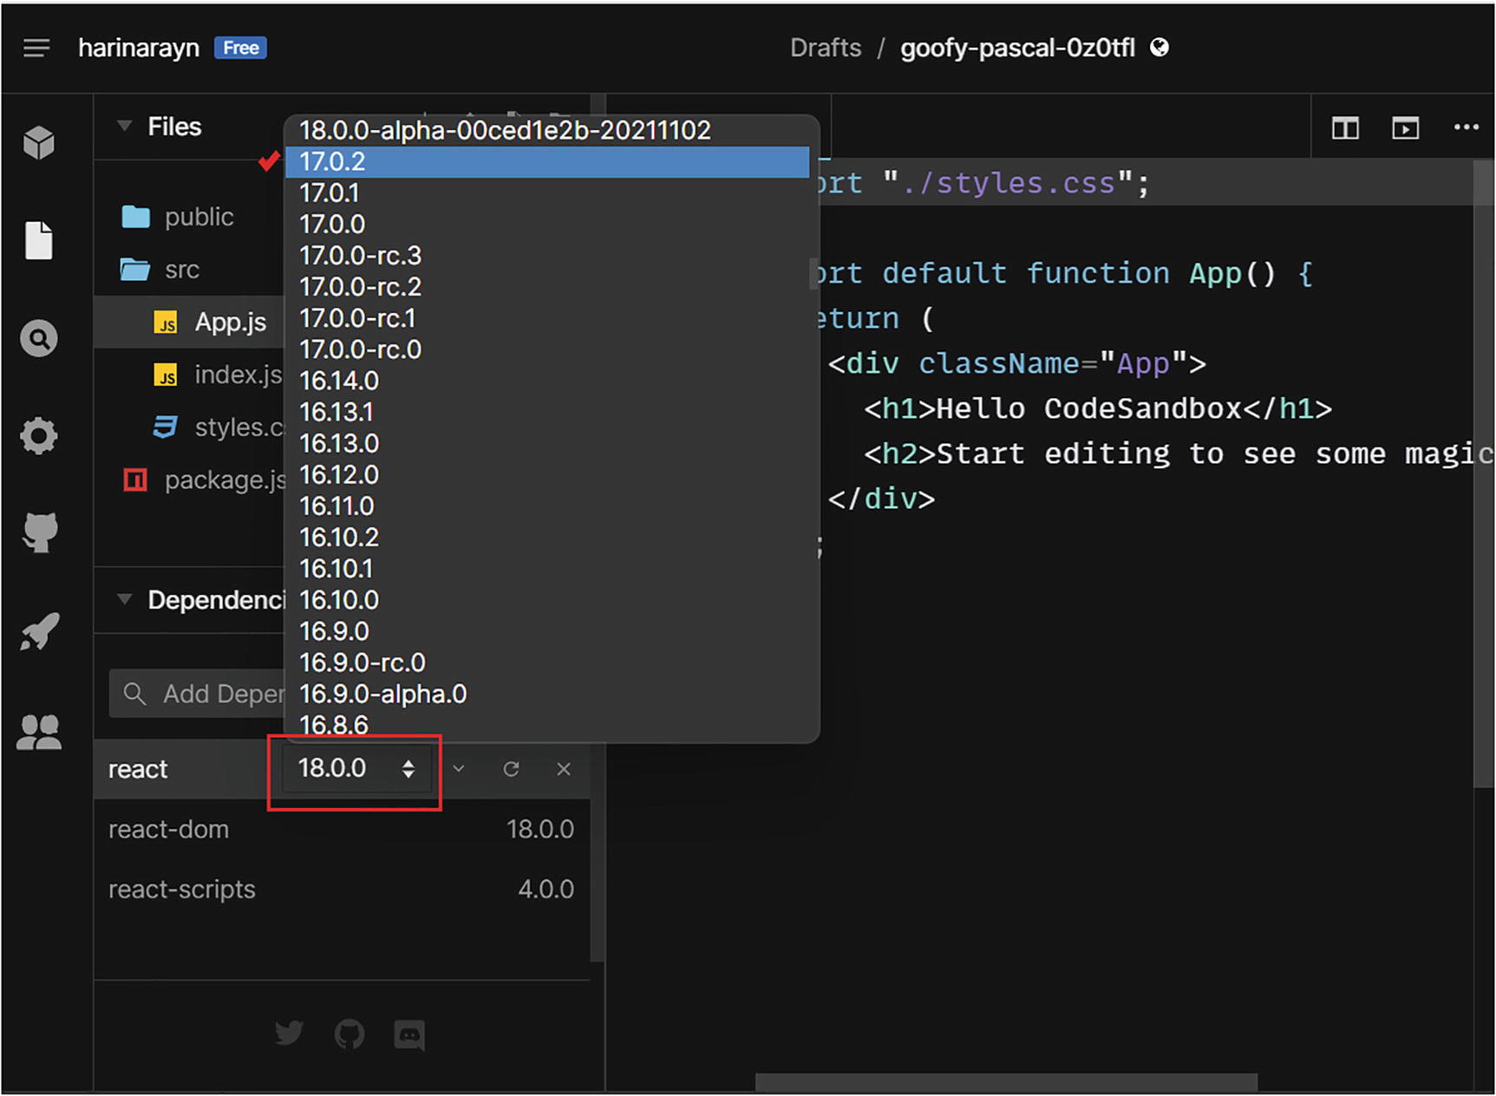
Task: Click the Twitter icon in footer
Action: click(289, 1034)
